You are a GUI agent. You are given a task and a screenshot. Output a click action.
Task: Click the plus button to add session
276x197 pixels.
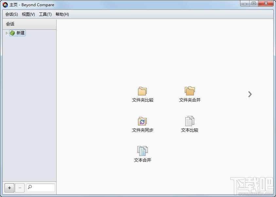[x=9, y=188]
